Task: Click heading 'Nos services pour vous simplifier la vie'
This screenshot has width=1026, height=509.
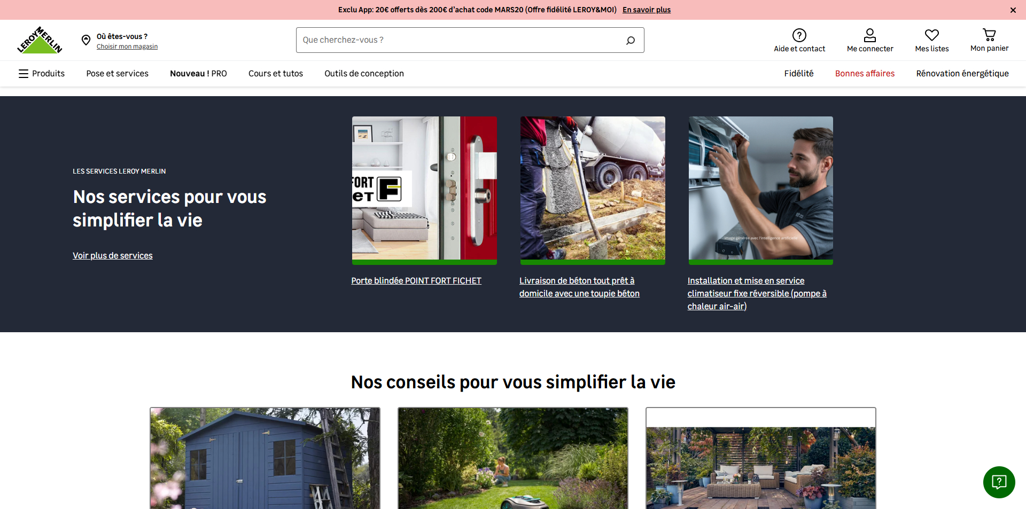Action: coord(169,208)
